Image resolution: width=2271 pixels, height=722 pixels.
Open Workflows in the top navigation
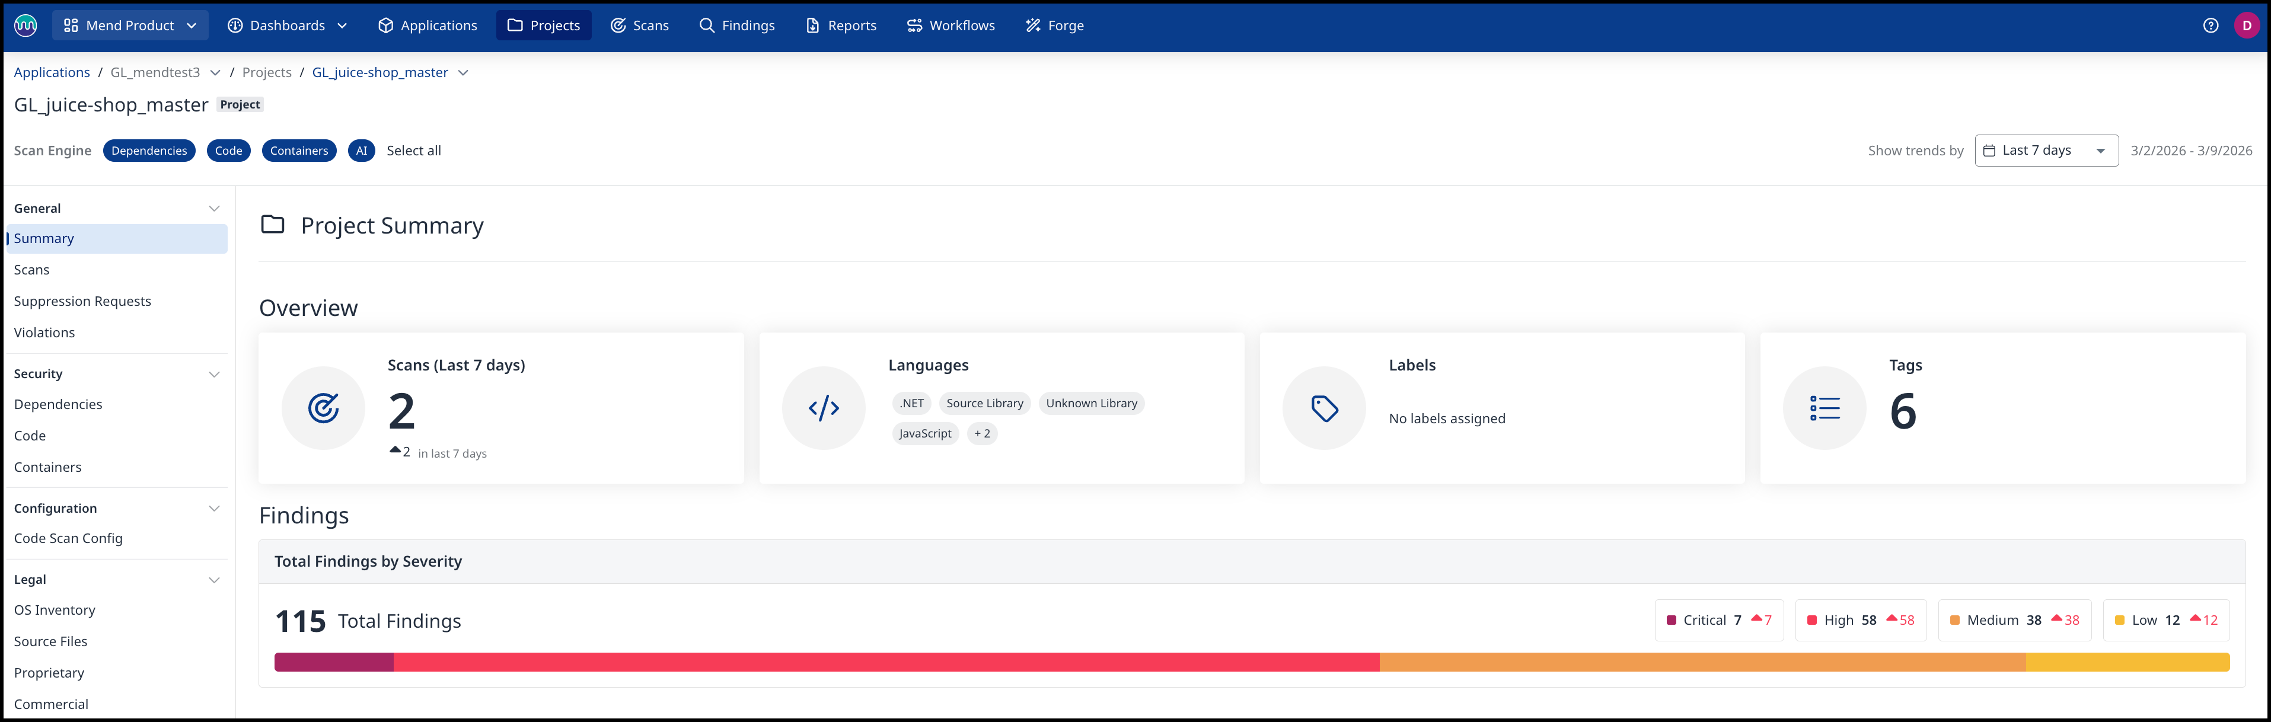tap(950, 25)
